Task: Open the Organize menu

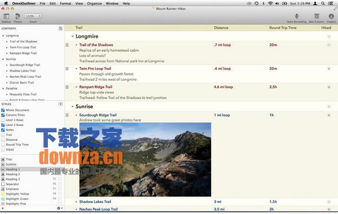Action: pos(95,3)
